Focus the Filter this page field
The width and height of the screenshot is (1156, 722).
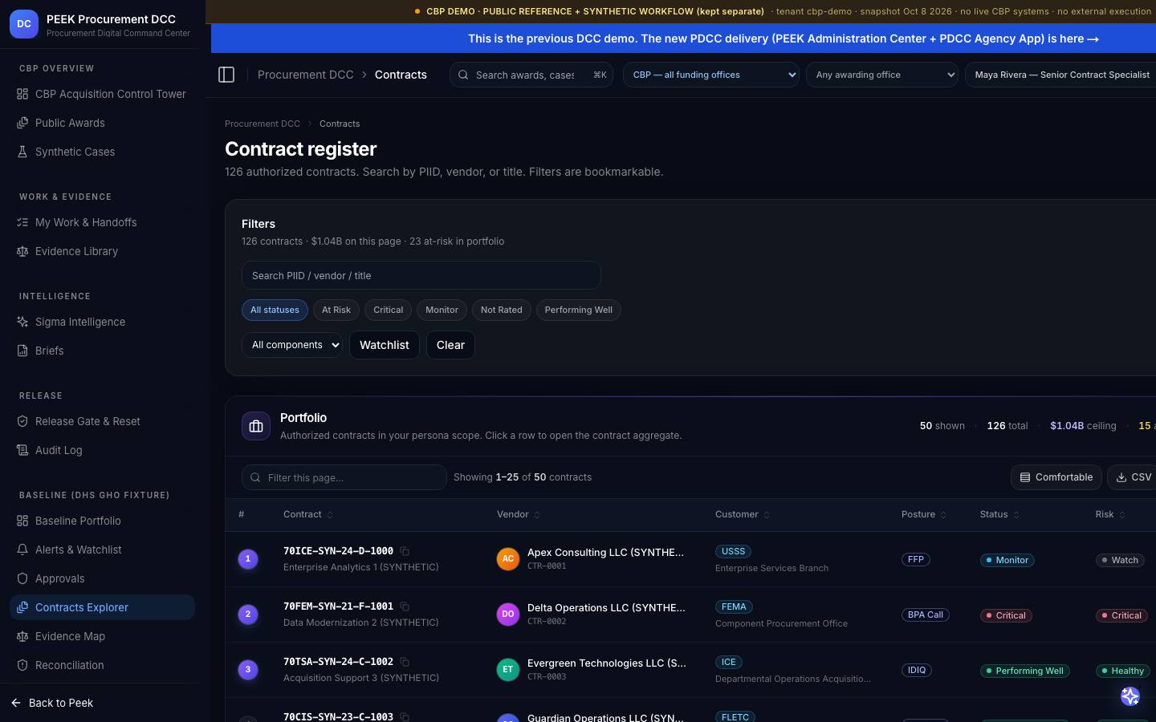pyautogui.click(x=344, y=477)
